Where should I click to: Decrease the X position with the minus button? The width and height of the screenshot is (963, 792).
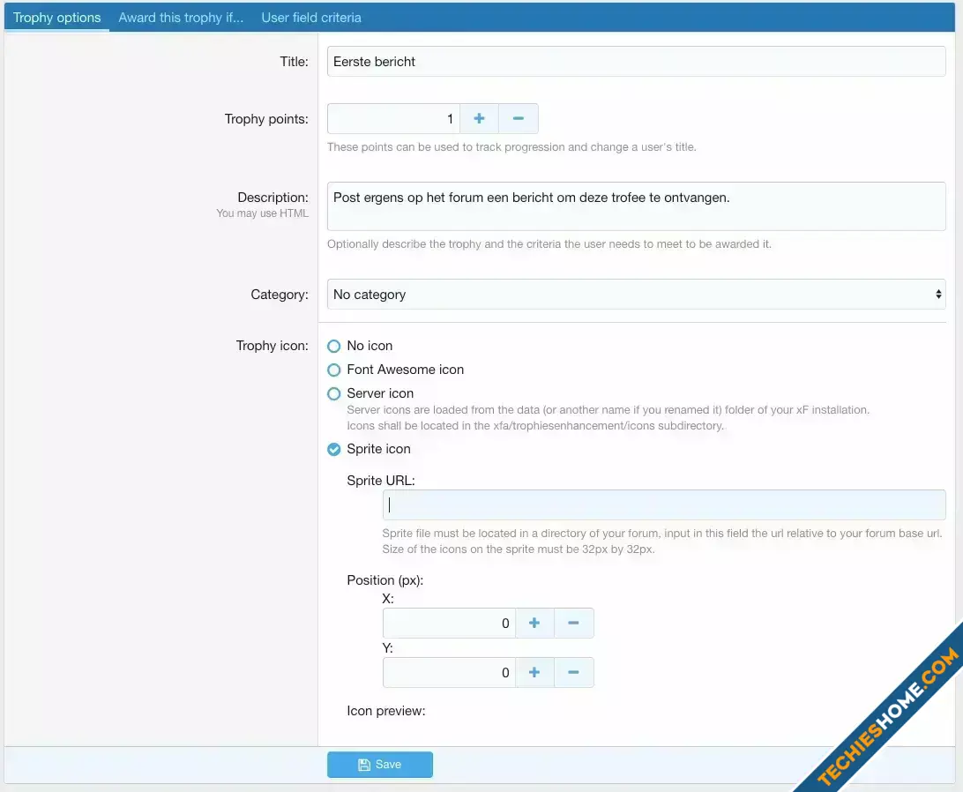point(573,623)
